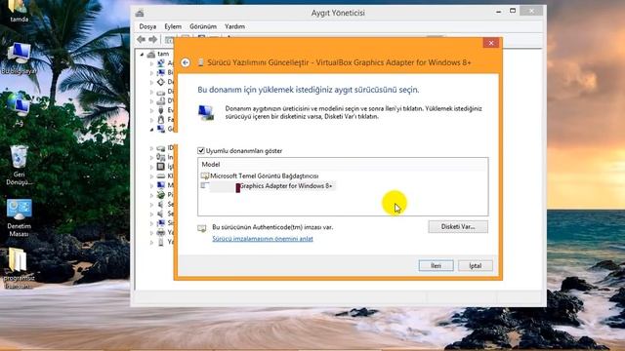Image resolution: width=625 pixels, height=351 pixels.
Task: Open the Denetim Masası desktop icon
Action: 19,217
